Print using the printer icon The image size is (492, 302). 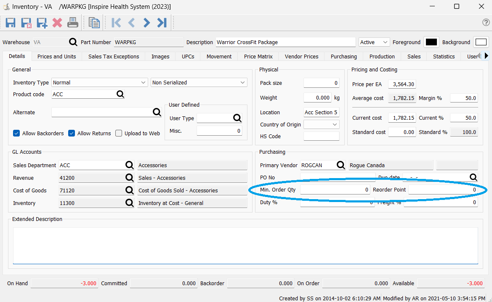(x=73, y=23)
